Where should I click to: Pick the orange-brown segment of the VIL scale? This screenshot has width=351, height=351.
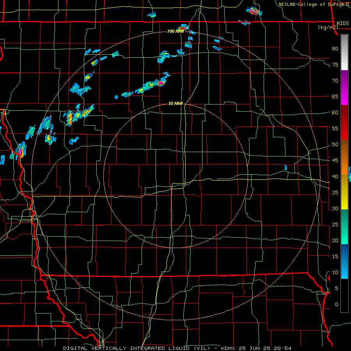point(344,157)
